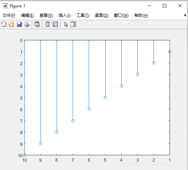Select the stem marker at value 8
The width and height of the screenshot is (188, 170).
tap(57, 132)
